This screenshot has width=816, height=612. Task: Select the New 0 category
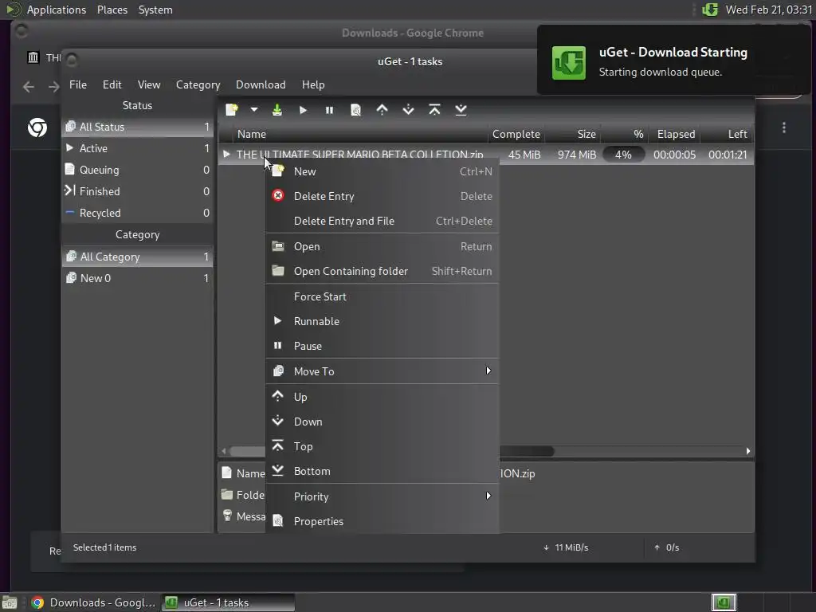pyautogui.click(x=137, y=278)
